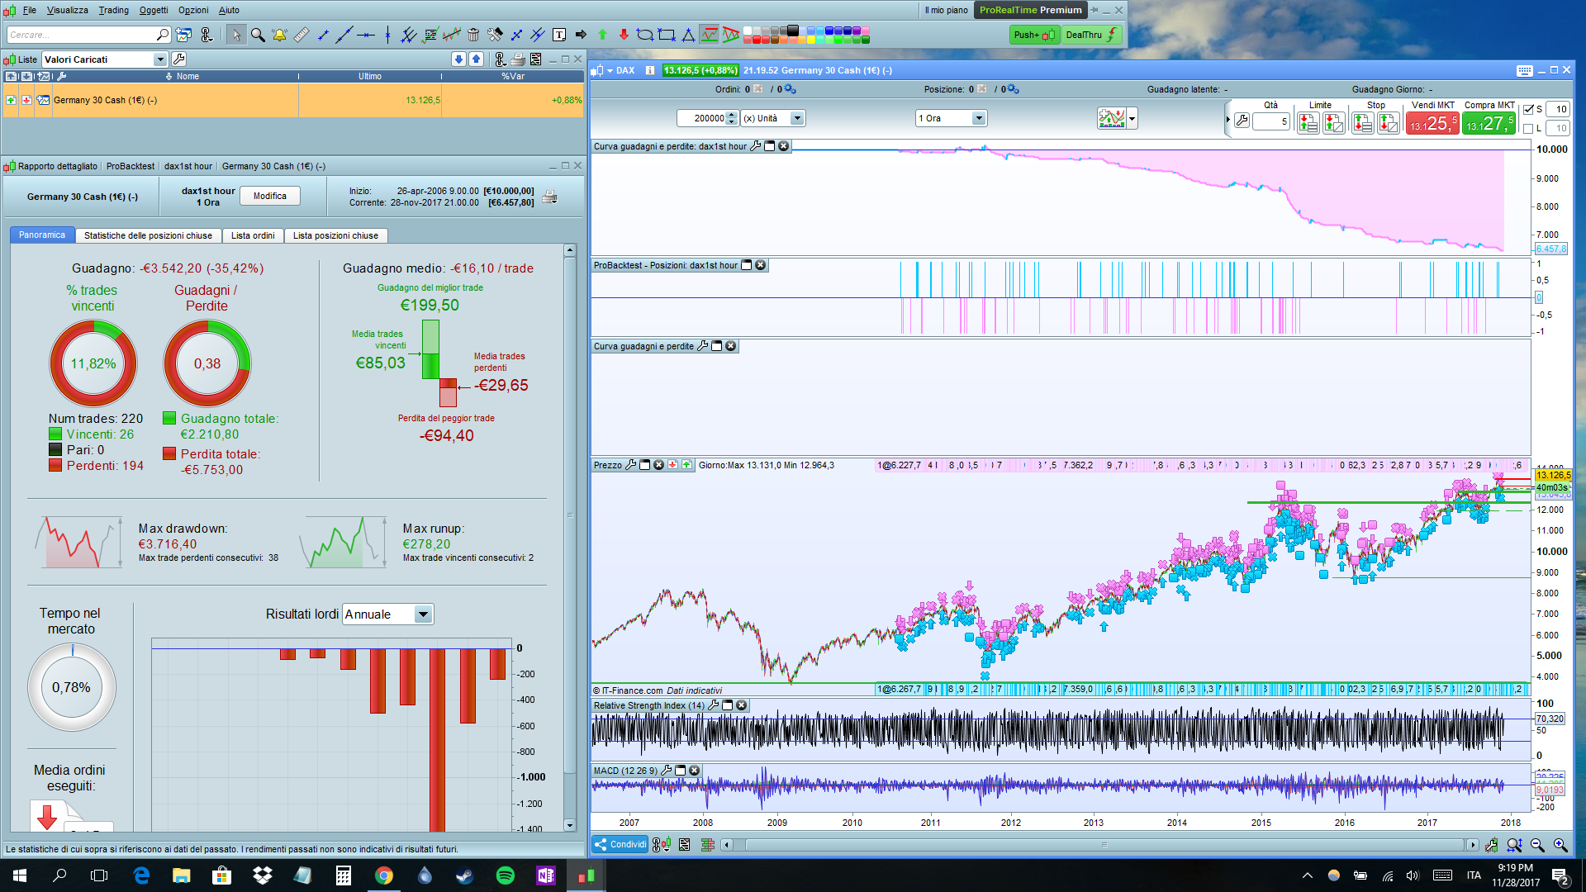Screen dimensions: 1586x892
Task: Toggle the Push+ button
Action: [1034, 35]
